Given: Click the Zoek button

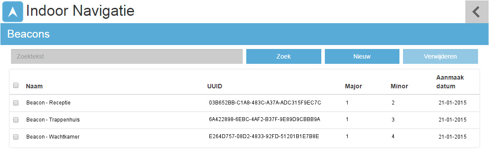Looking at the screenshot, I should 284,56.
